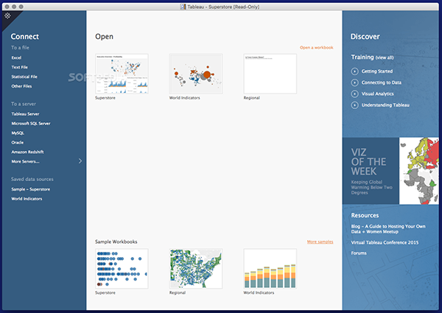442x313 pixels.
Task: Open the Forums resource link
Action: (x=359, y=253)
